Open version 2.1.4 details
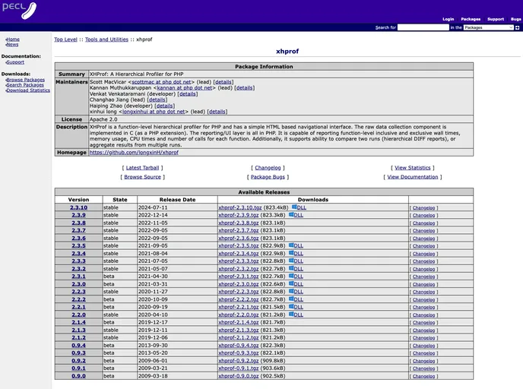Viewport: 523px width, 389px height. pos(79,322)
